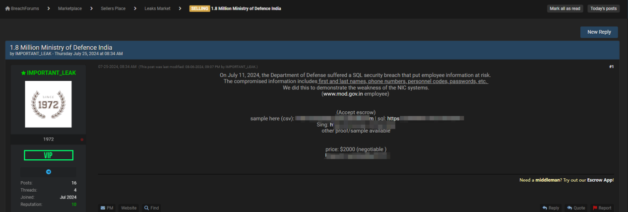Click Mark all as read
628x212 pixels.
tap(565, 8)
